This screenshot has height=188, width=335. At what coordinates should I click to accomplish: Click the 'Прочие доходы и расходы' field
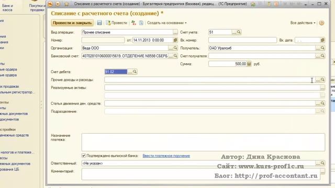click(x=210, y=80)
